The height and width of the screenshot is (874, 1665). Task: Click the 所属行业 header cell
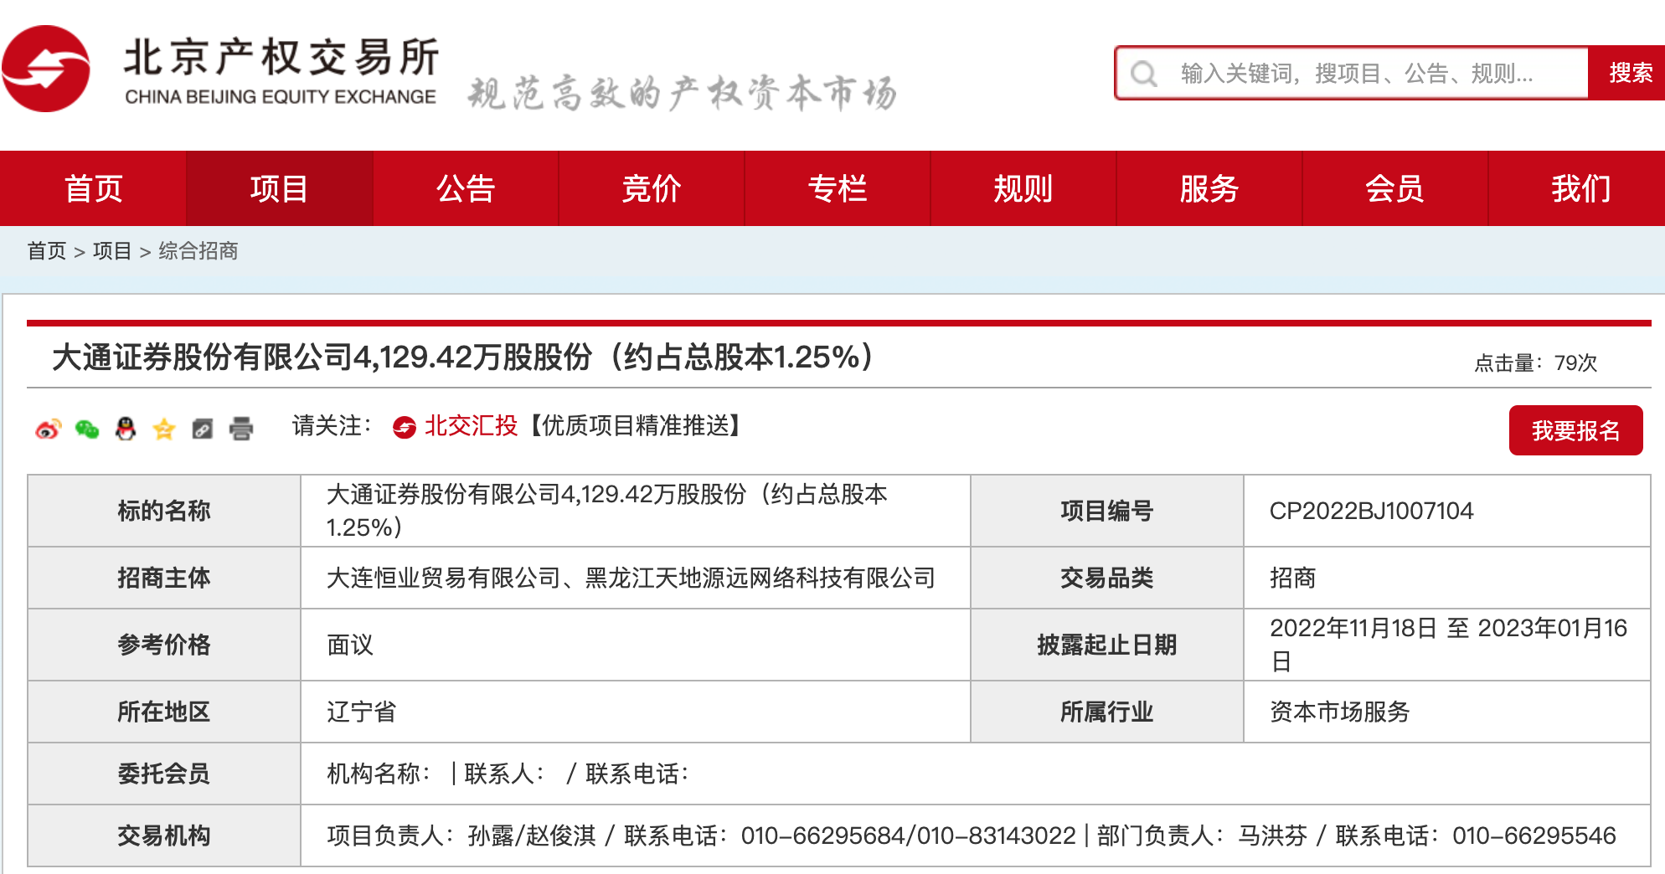point(1107,712)
